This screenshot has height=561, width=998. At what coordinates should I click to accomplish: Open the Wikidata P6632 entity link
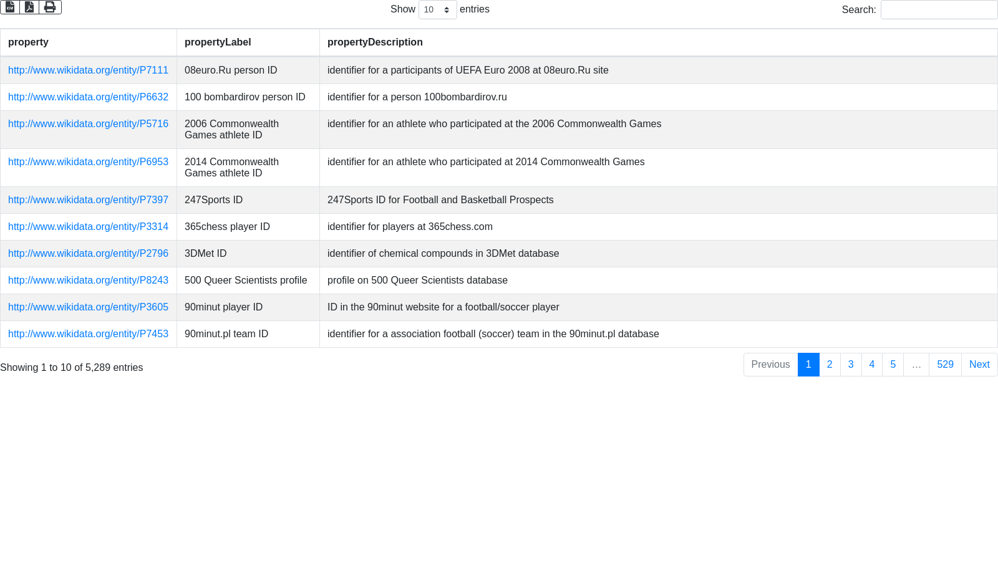[x=88, y=97]
